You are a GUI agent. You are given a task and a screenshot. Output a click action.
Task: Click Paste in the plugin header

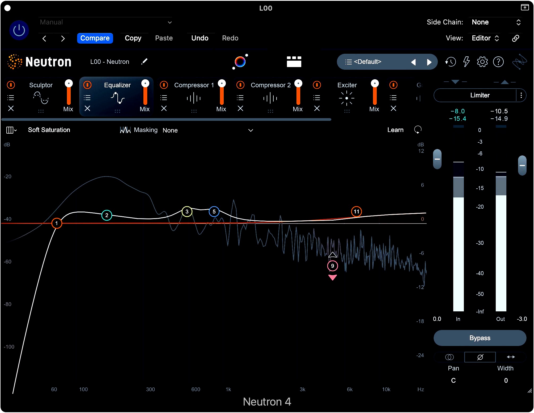tap(164, 38)
